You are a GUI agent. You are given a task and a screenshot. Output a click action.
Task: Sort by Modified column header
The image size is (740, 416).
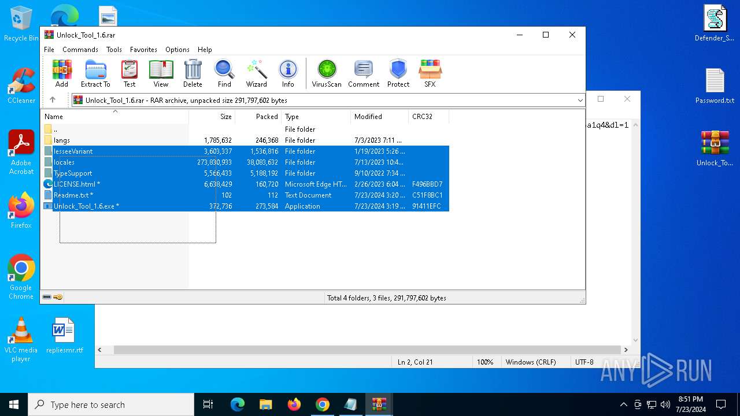[x=379, y=116]
